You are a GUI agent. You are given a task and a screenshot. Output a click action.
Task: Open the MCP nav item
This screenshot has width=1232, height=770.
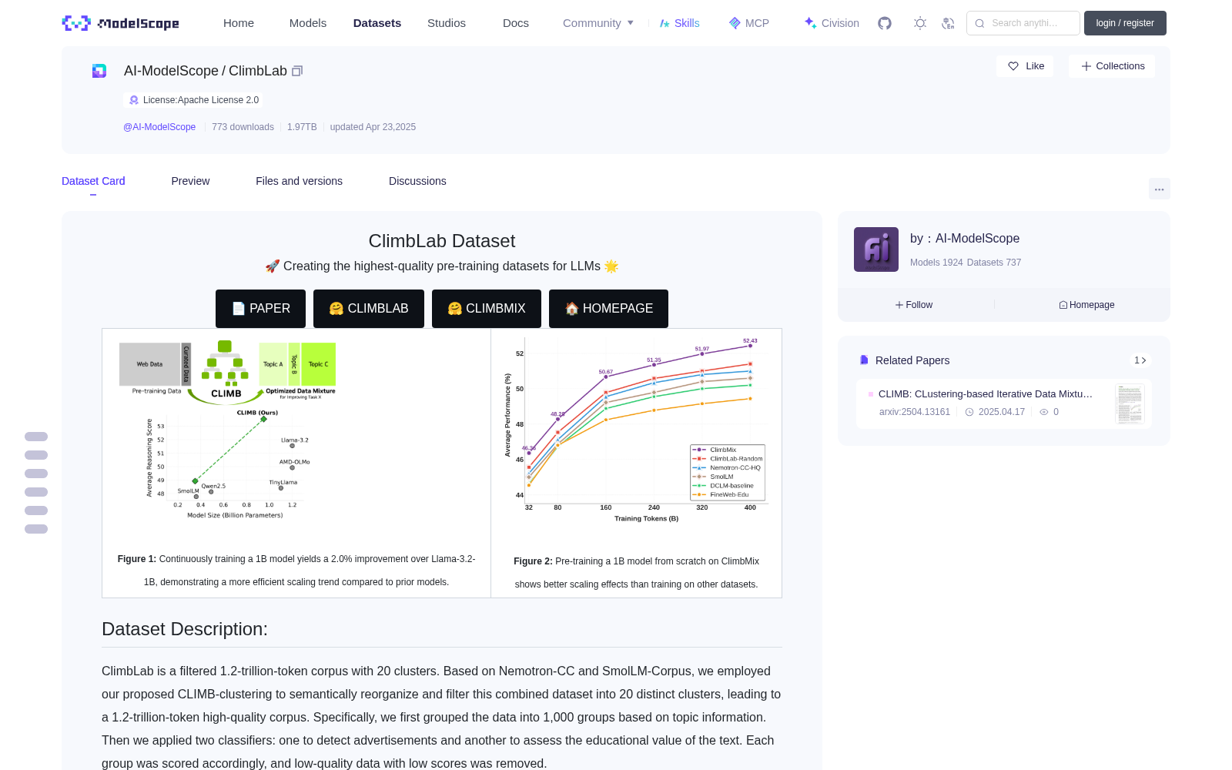(748, 23)
